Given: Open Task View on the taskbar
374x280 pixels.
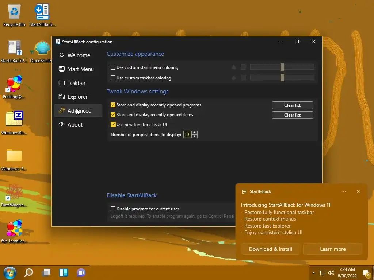Looking at the screenshot, I should [46, 273].
